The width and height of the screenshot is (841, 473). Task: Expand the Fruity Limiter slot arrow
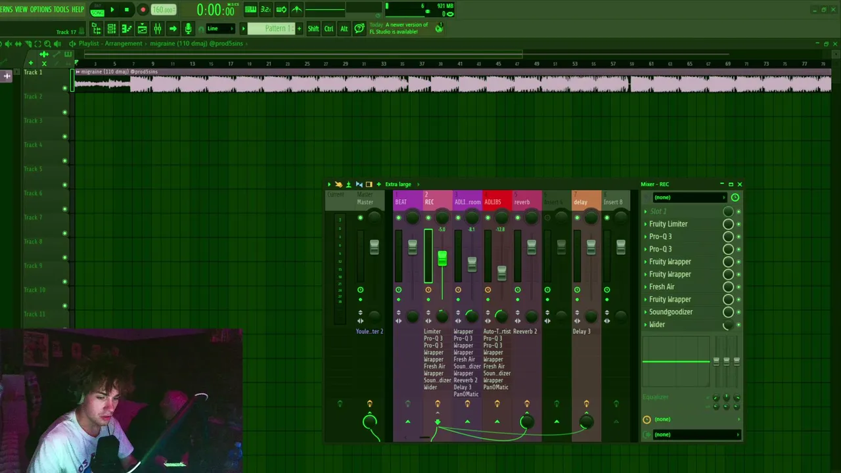pyautogui.click(x=645, y=224)
